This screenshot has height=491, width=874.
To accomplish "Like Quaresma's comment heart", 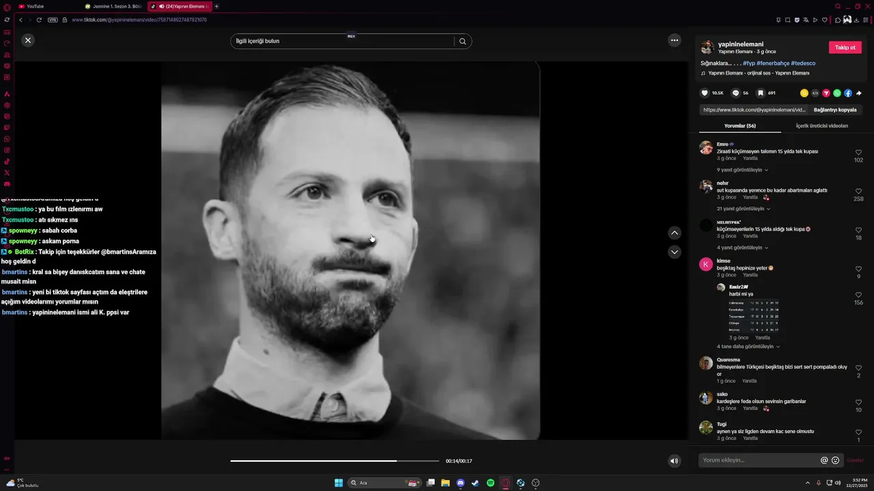I will click(858, 368).
